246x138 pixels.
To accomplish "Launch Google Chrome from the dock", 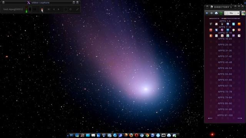I will click(147, 135).
